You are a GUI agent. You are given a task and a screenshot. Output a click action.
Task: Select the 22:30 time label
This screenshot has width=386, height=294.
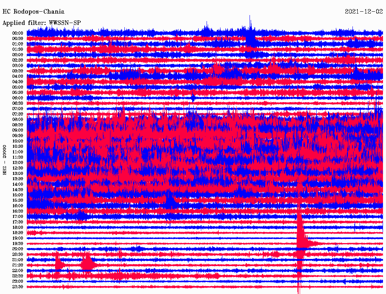pyautogui.click(x=17, y=276)
